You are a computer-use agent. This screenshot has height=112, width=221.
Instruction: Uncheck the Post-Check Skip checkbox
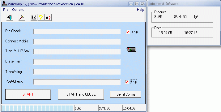point(127,82)
